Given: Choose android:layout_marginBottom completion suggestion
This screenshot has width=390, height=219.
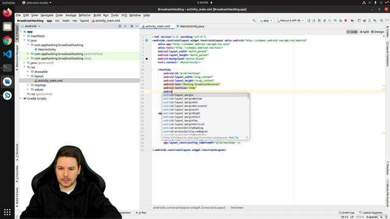Looking at the screenshot, I should coord(205,99).
